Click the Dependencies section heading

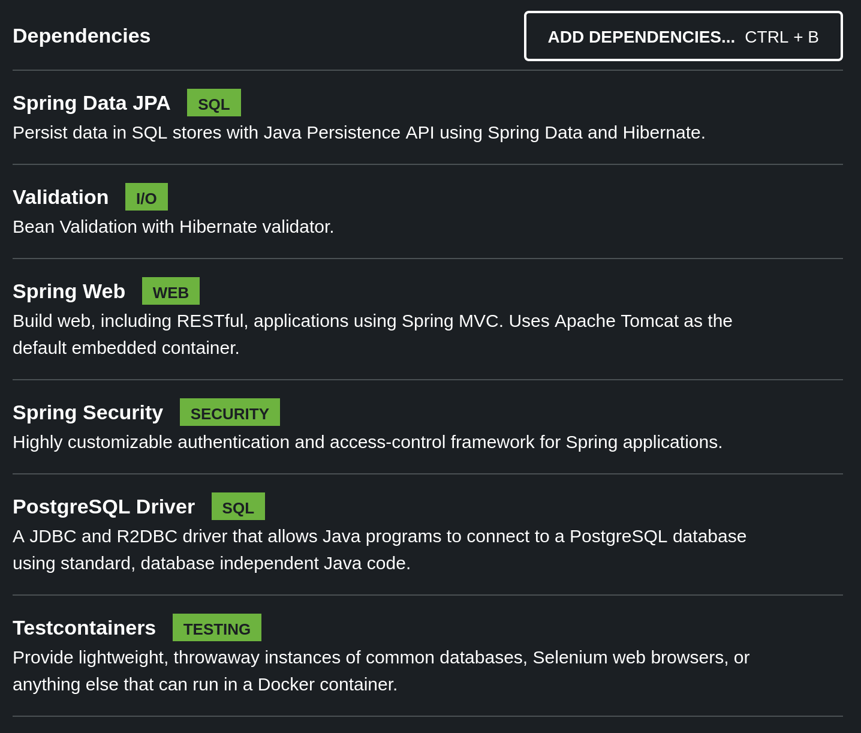(82, 36)
